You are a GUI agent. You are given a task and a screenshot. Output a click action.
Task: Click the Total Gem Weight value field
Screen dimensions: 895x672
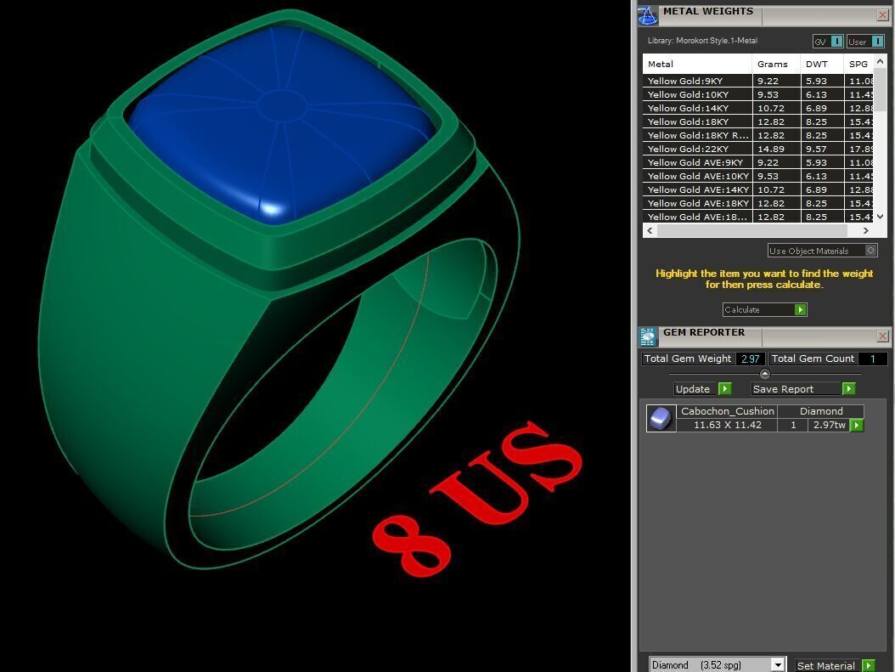(750, 359)
